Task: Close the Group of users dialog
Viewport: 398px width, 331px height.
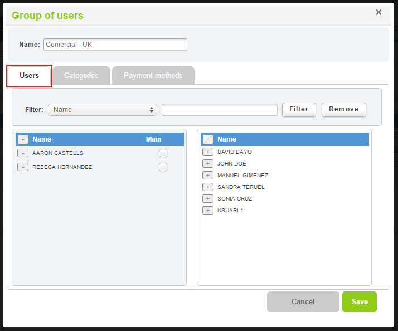Action: pyautogui.click(x=378, y=12)
